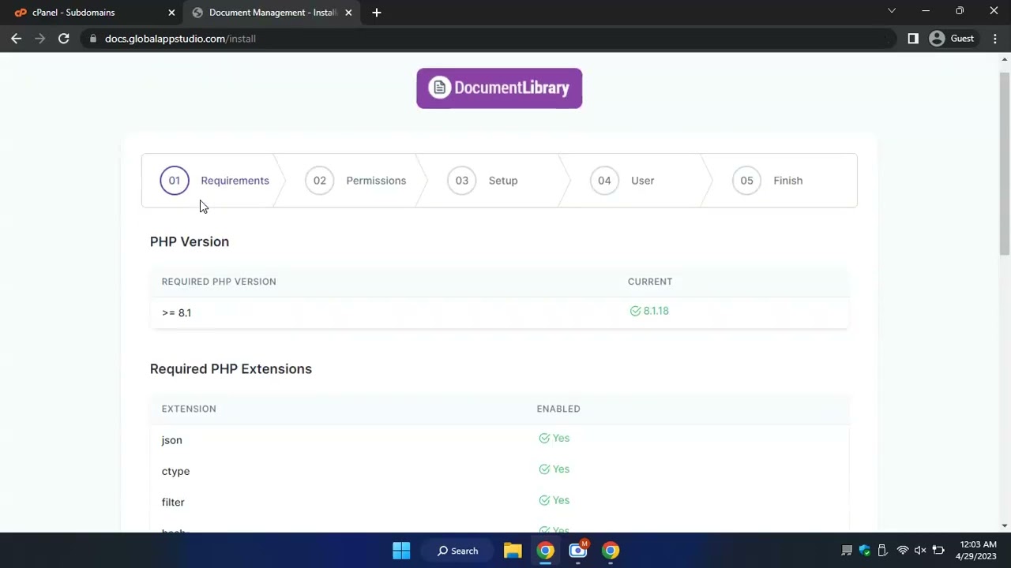Viewport: 1011px width, 568px height.
Task: Click Windows Security shield tray icon
Action: [865, 551]
